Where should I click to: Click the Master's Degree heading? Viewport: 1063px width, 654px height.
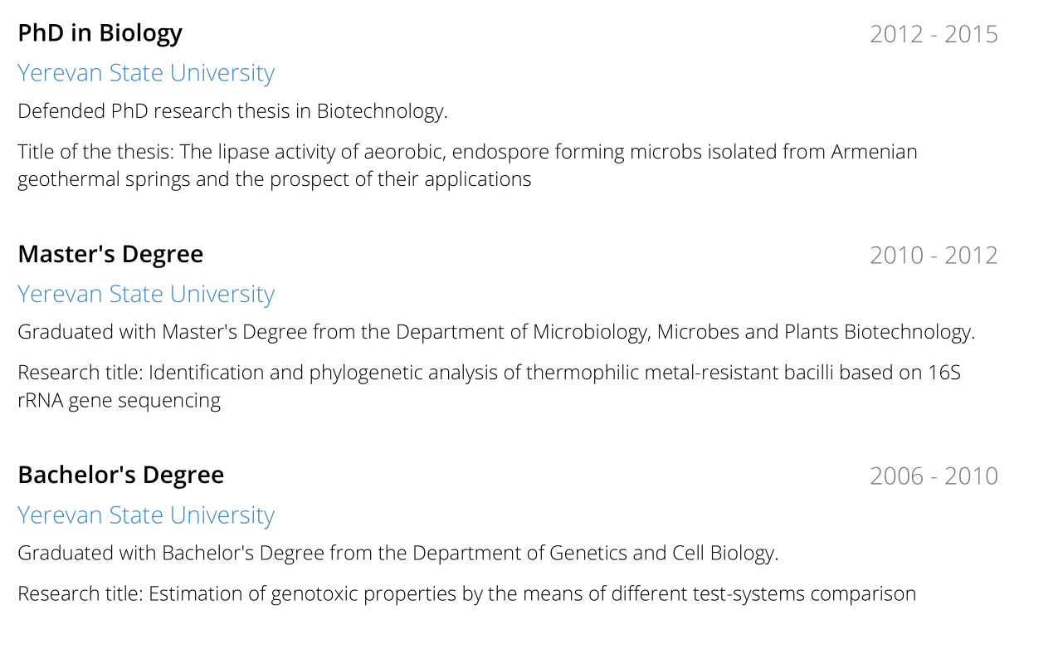(x=110, y=254)
